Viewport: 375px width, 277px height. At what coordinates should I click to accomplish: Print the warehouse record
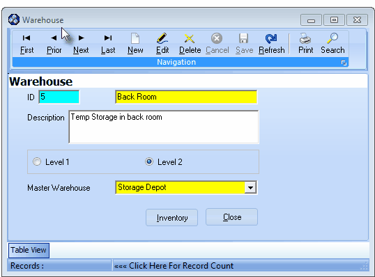pos(305,44)
